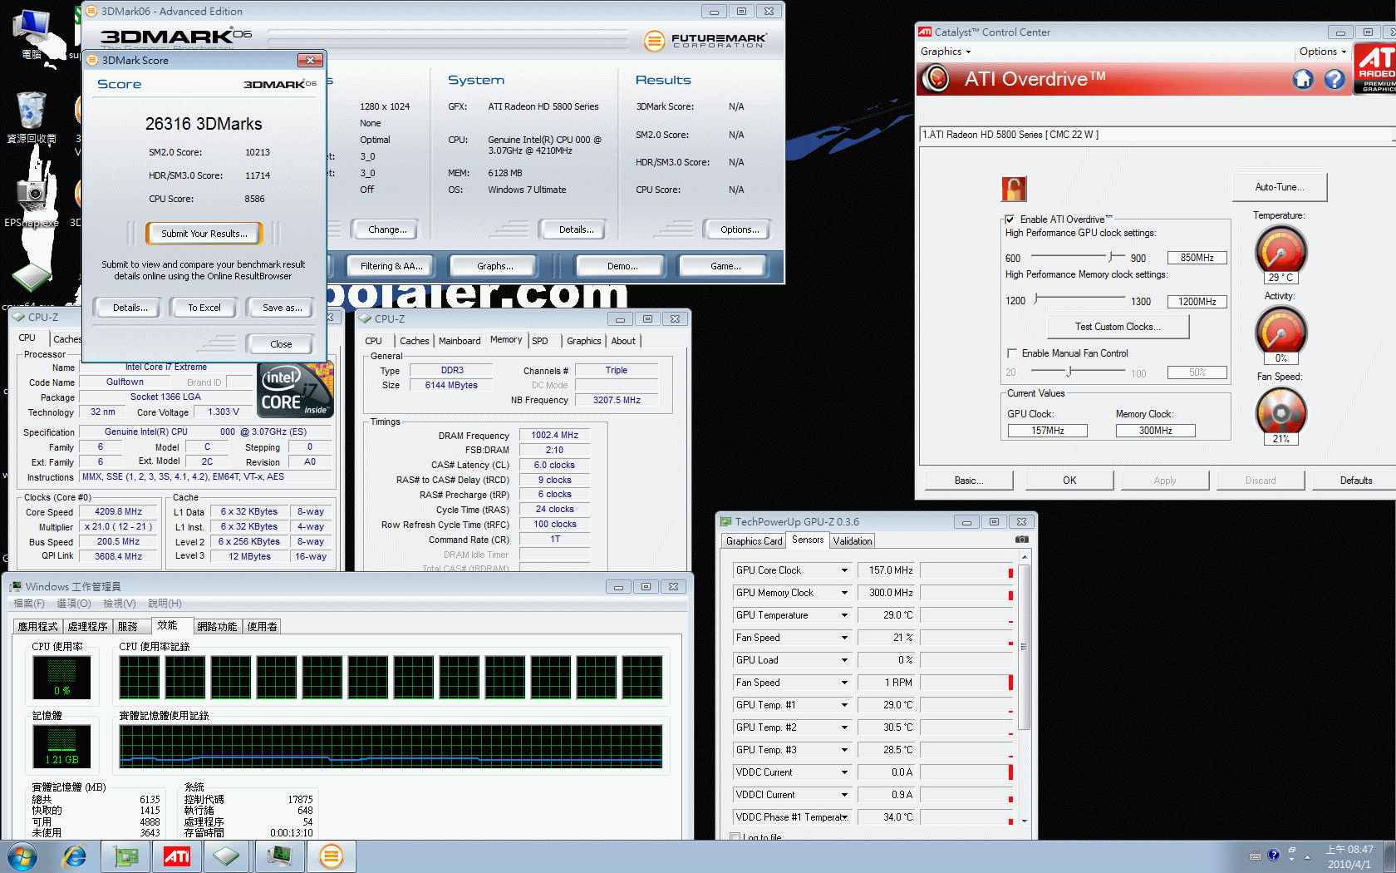Viewport: 1396px width, 873px height.
Task: Expand the GPU Temp. #2 dropdown
Action: [844, 727]
